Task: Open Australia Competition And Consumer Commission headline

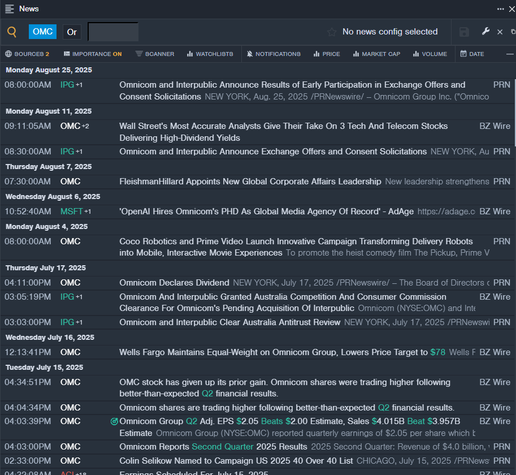Action: 283,303
